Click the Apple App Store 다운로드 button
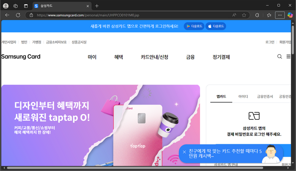Viewport: 296px width, 171px height. [x=215, y=26]
